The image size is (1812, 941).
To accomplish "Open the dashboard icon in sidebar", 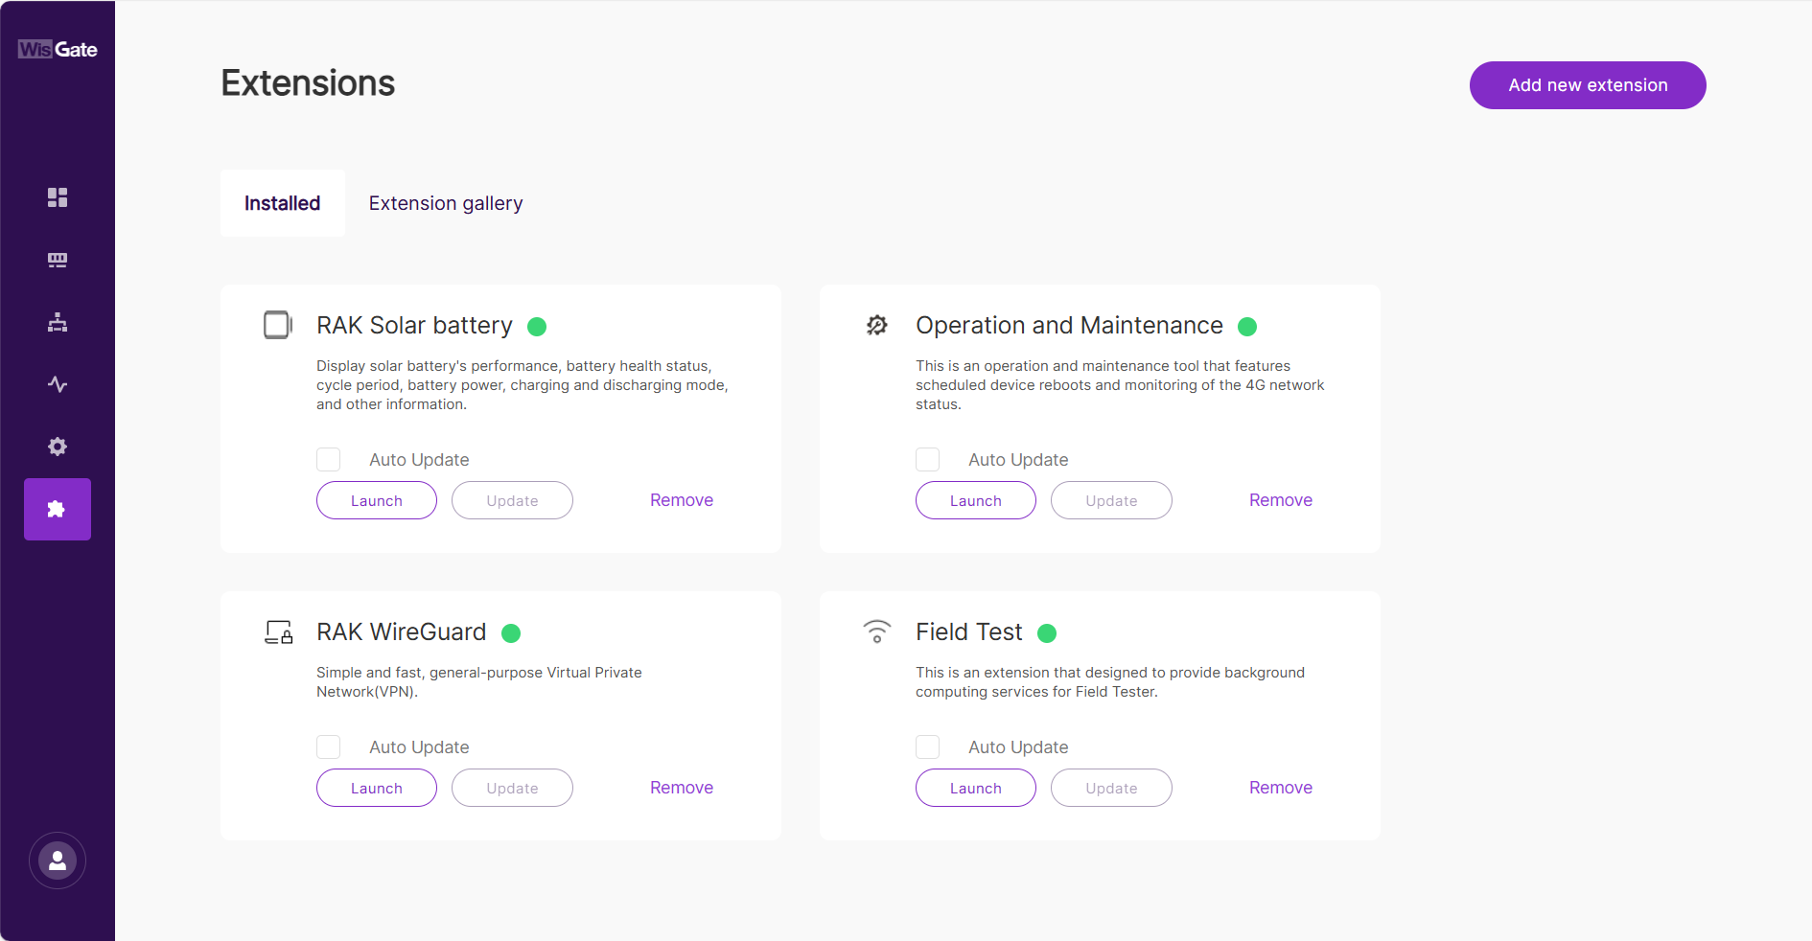I will [58, 197].
